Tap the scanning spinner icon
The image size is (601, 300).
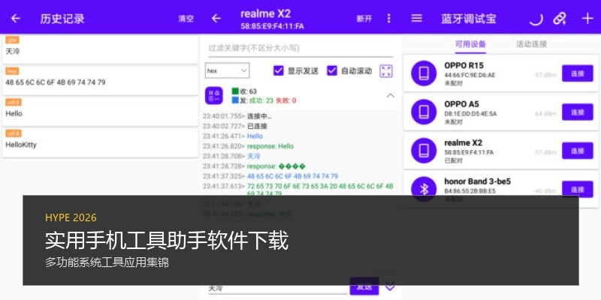pos(536,19)
